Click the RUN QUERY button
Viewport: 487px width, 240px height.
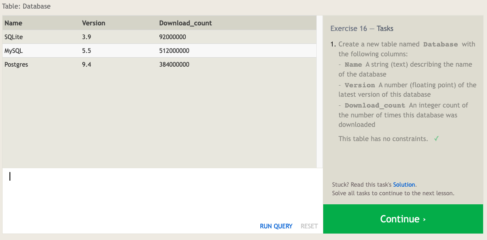(276, 226)
